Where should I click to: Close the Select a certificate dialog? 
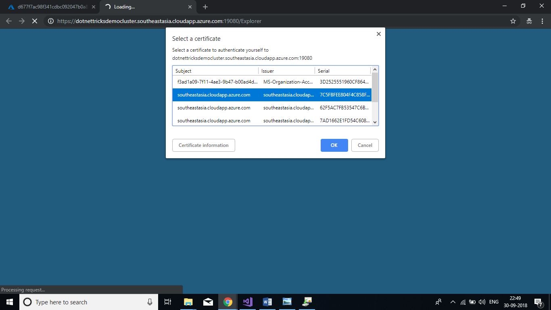pyautogui.click(x=378, y=34)
